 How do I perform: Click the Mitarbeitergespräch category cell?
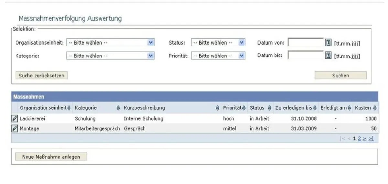coord(97,128)
